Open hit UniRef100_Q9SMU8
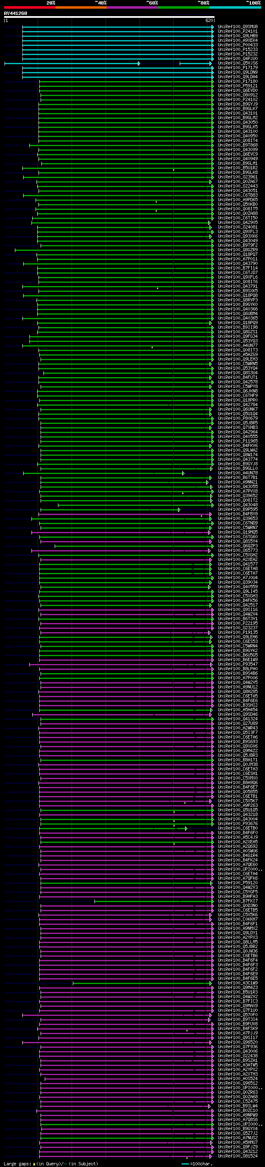The width and height of the screenshot is (265, 1167). click(238, 27)
